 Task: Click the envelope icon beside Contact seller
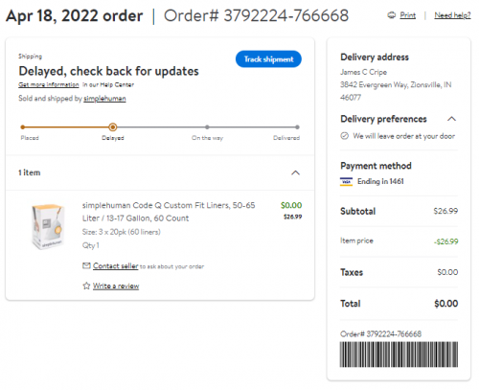pos(86,265)
